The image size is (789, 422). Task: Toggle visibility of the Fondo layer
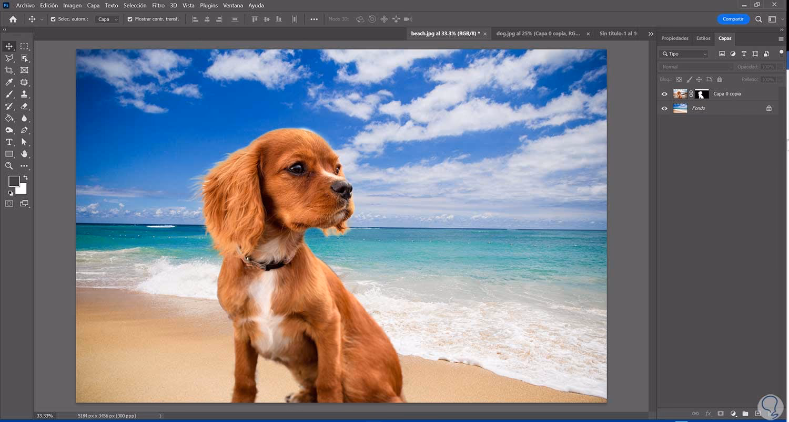coord(664,108)
